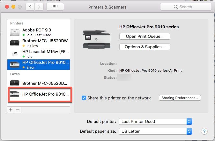Select Brother MFC-J5520D fax entry
215x141 pixels.
39,83
